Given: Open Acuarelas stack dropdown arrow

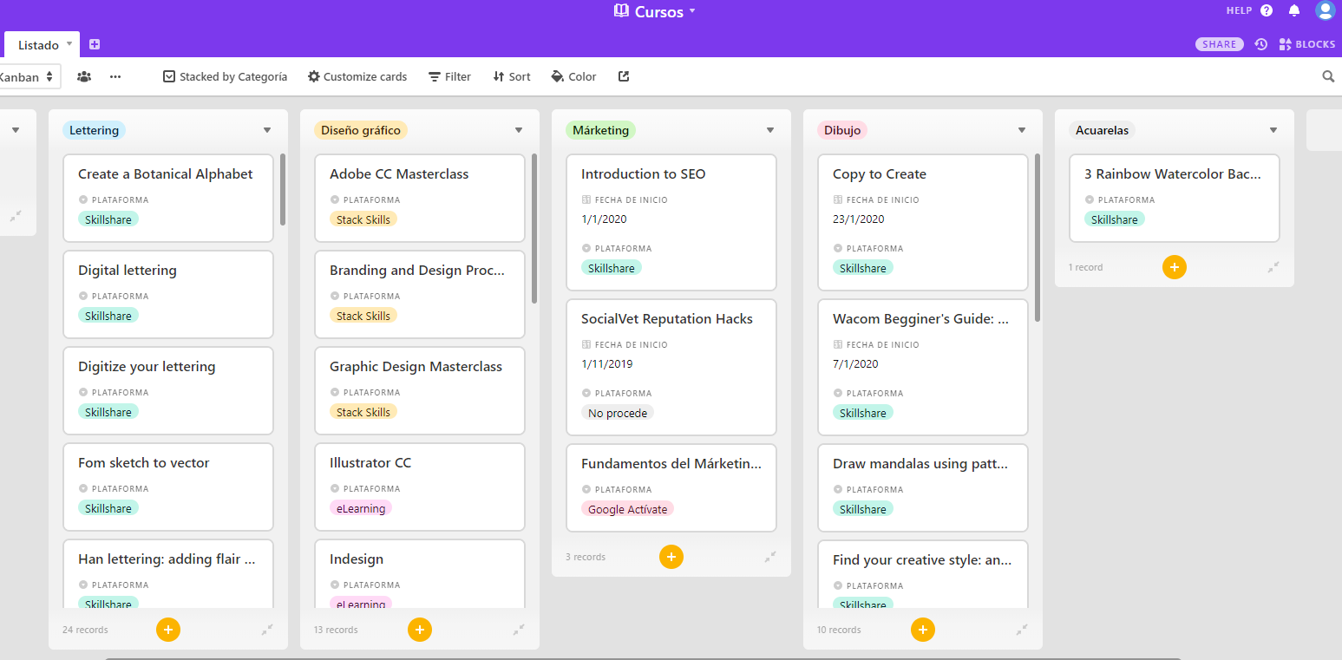Looking at the screenshot, I should [1273, 130].
